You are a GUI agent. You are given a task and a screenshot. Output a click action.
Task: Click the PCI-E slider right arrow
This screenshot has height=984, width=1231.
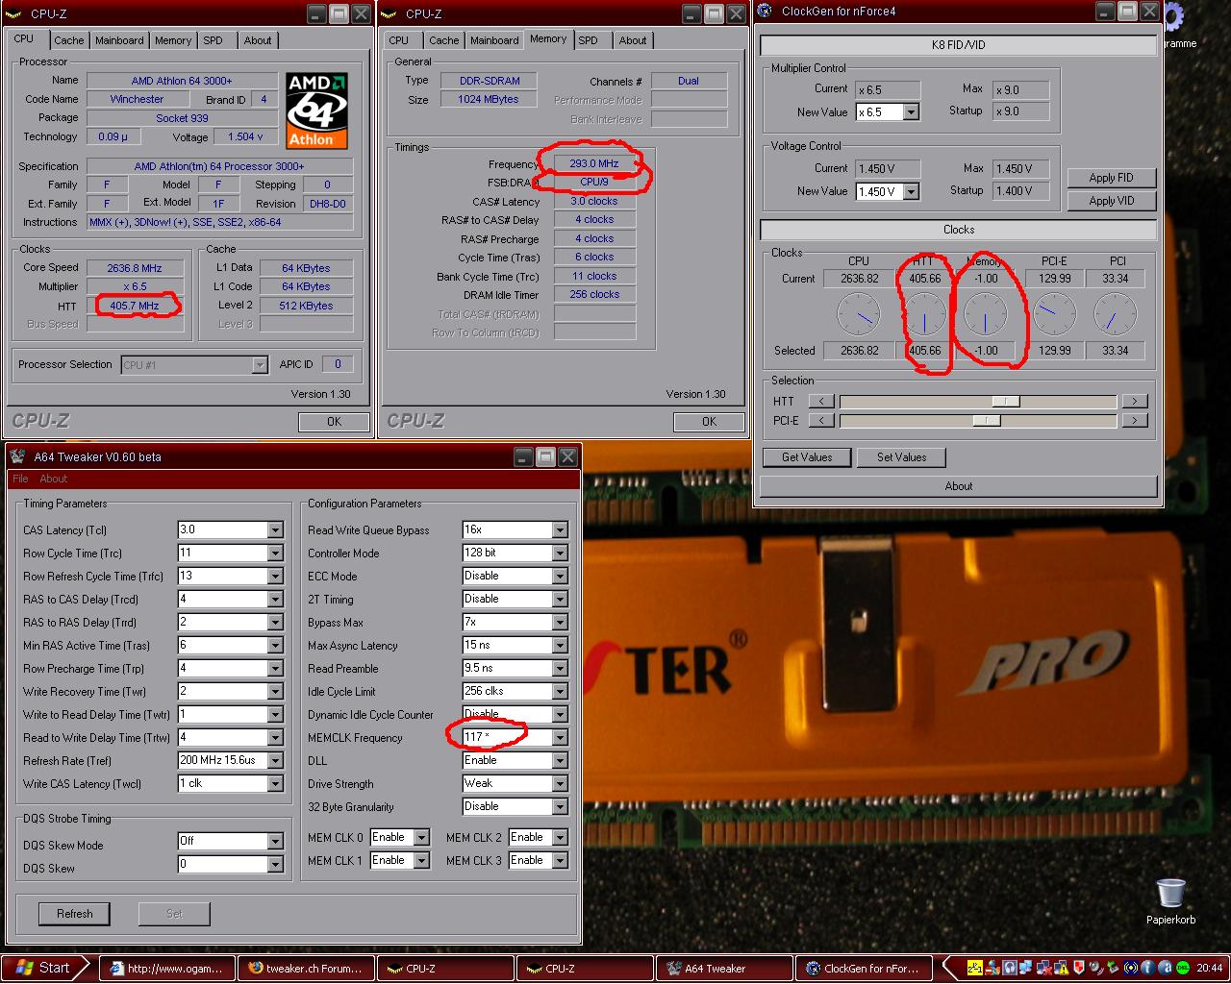[x=1135, y=420]
